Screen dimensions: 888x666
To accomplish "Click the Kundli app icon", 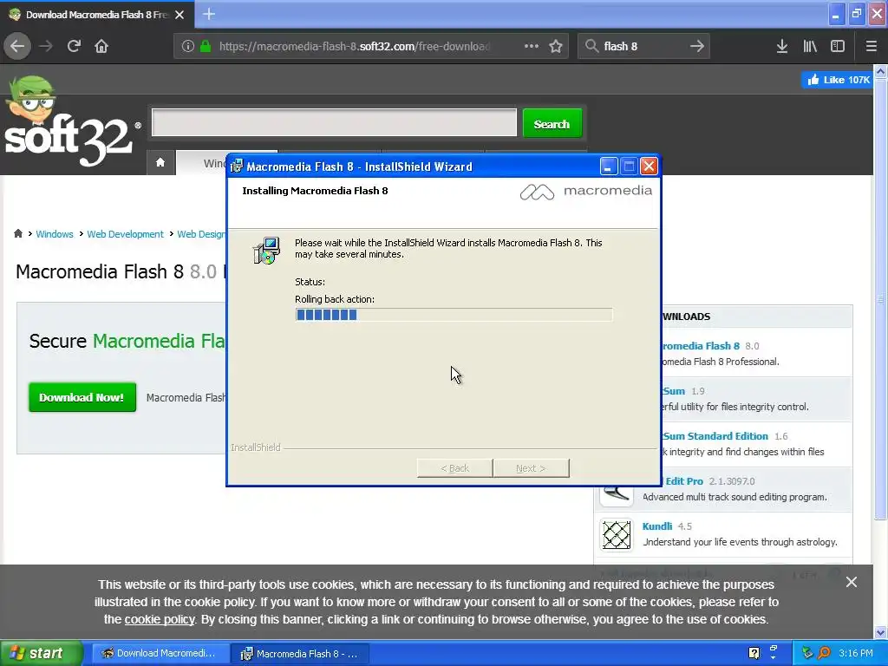I will pos(617,534).
